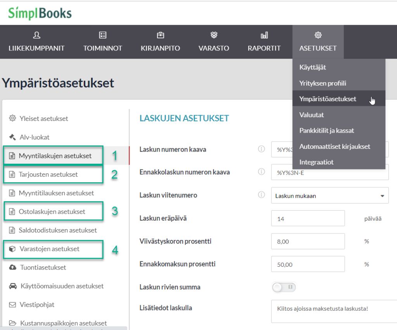Image resolution: width=397 pixels, height=330 pixels.
Task: Open the Laskun viitenumero dropdown
Action: click(330, 195)
